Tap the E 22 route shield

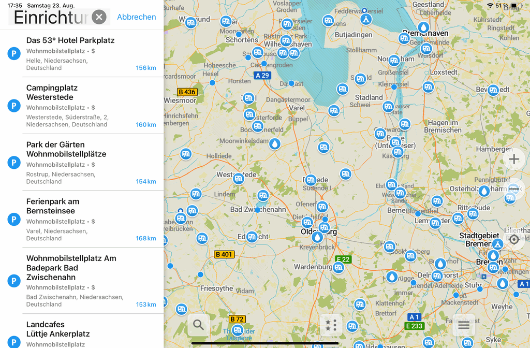coord(343,259)
